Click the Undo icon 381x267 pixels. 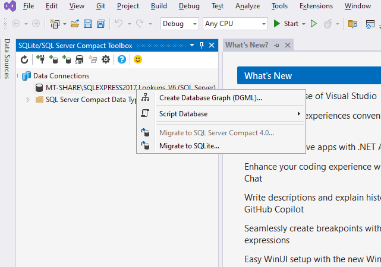tap(119, 24)
